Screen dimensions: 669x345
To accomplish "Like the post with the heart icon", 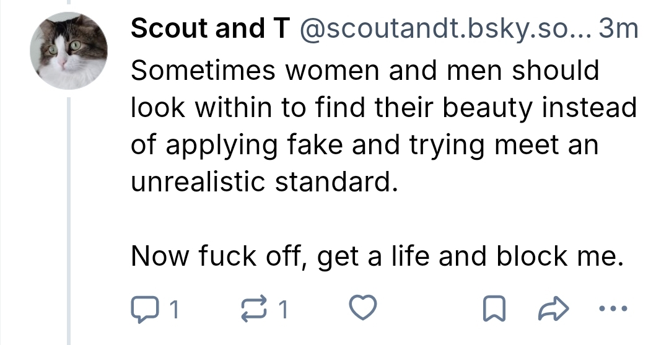I will [364, 308].
